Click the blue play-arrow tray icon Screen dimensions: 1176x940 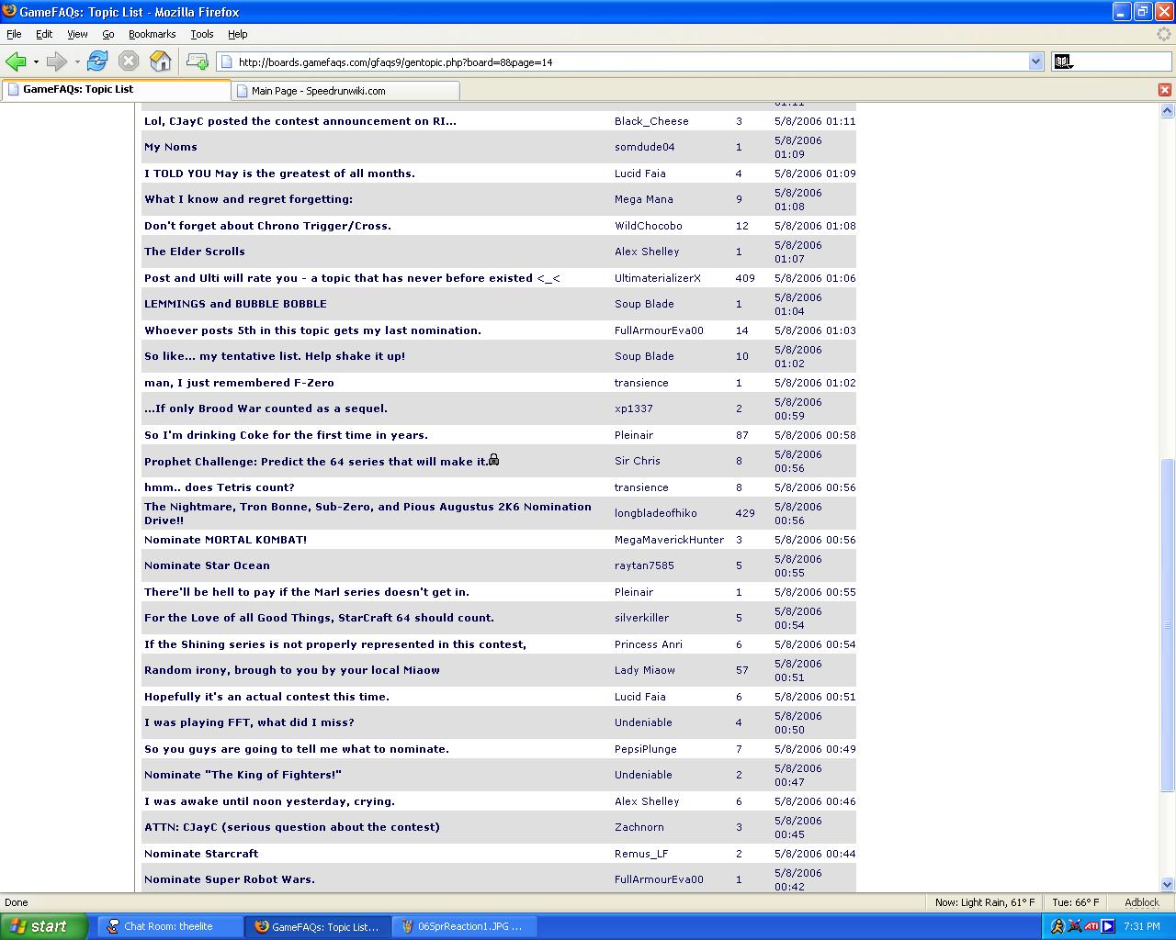click(1107, 926)
